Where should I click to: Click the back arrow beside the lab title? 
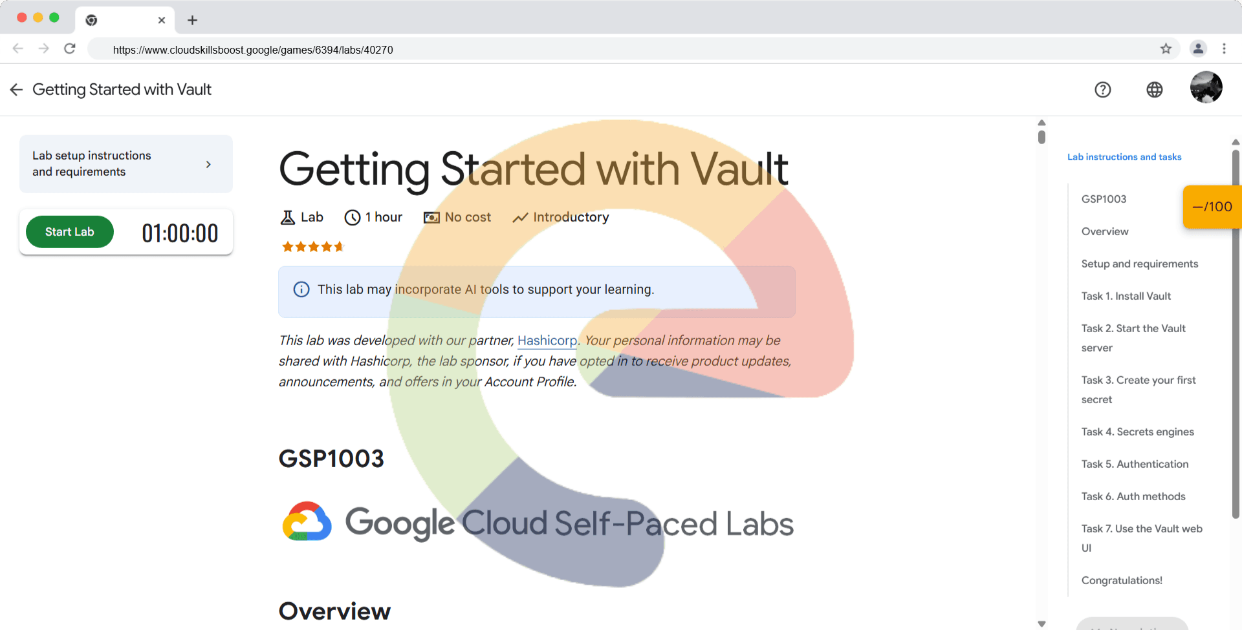16,90
